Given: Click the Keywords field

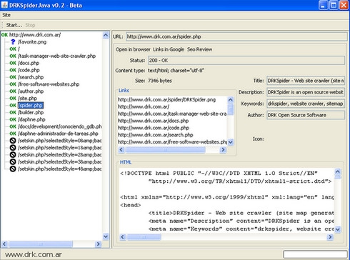Looking at the screenshot, I should tap(306, 104).
